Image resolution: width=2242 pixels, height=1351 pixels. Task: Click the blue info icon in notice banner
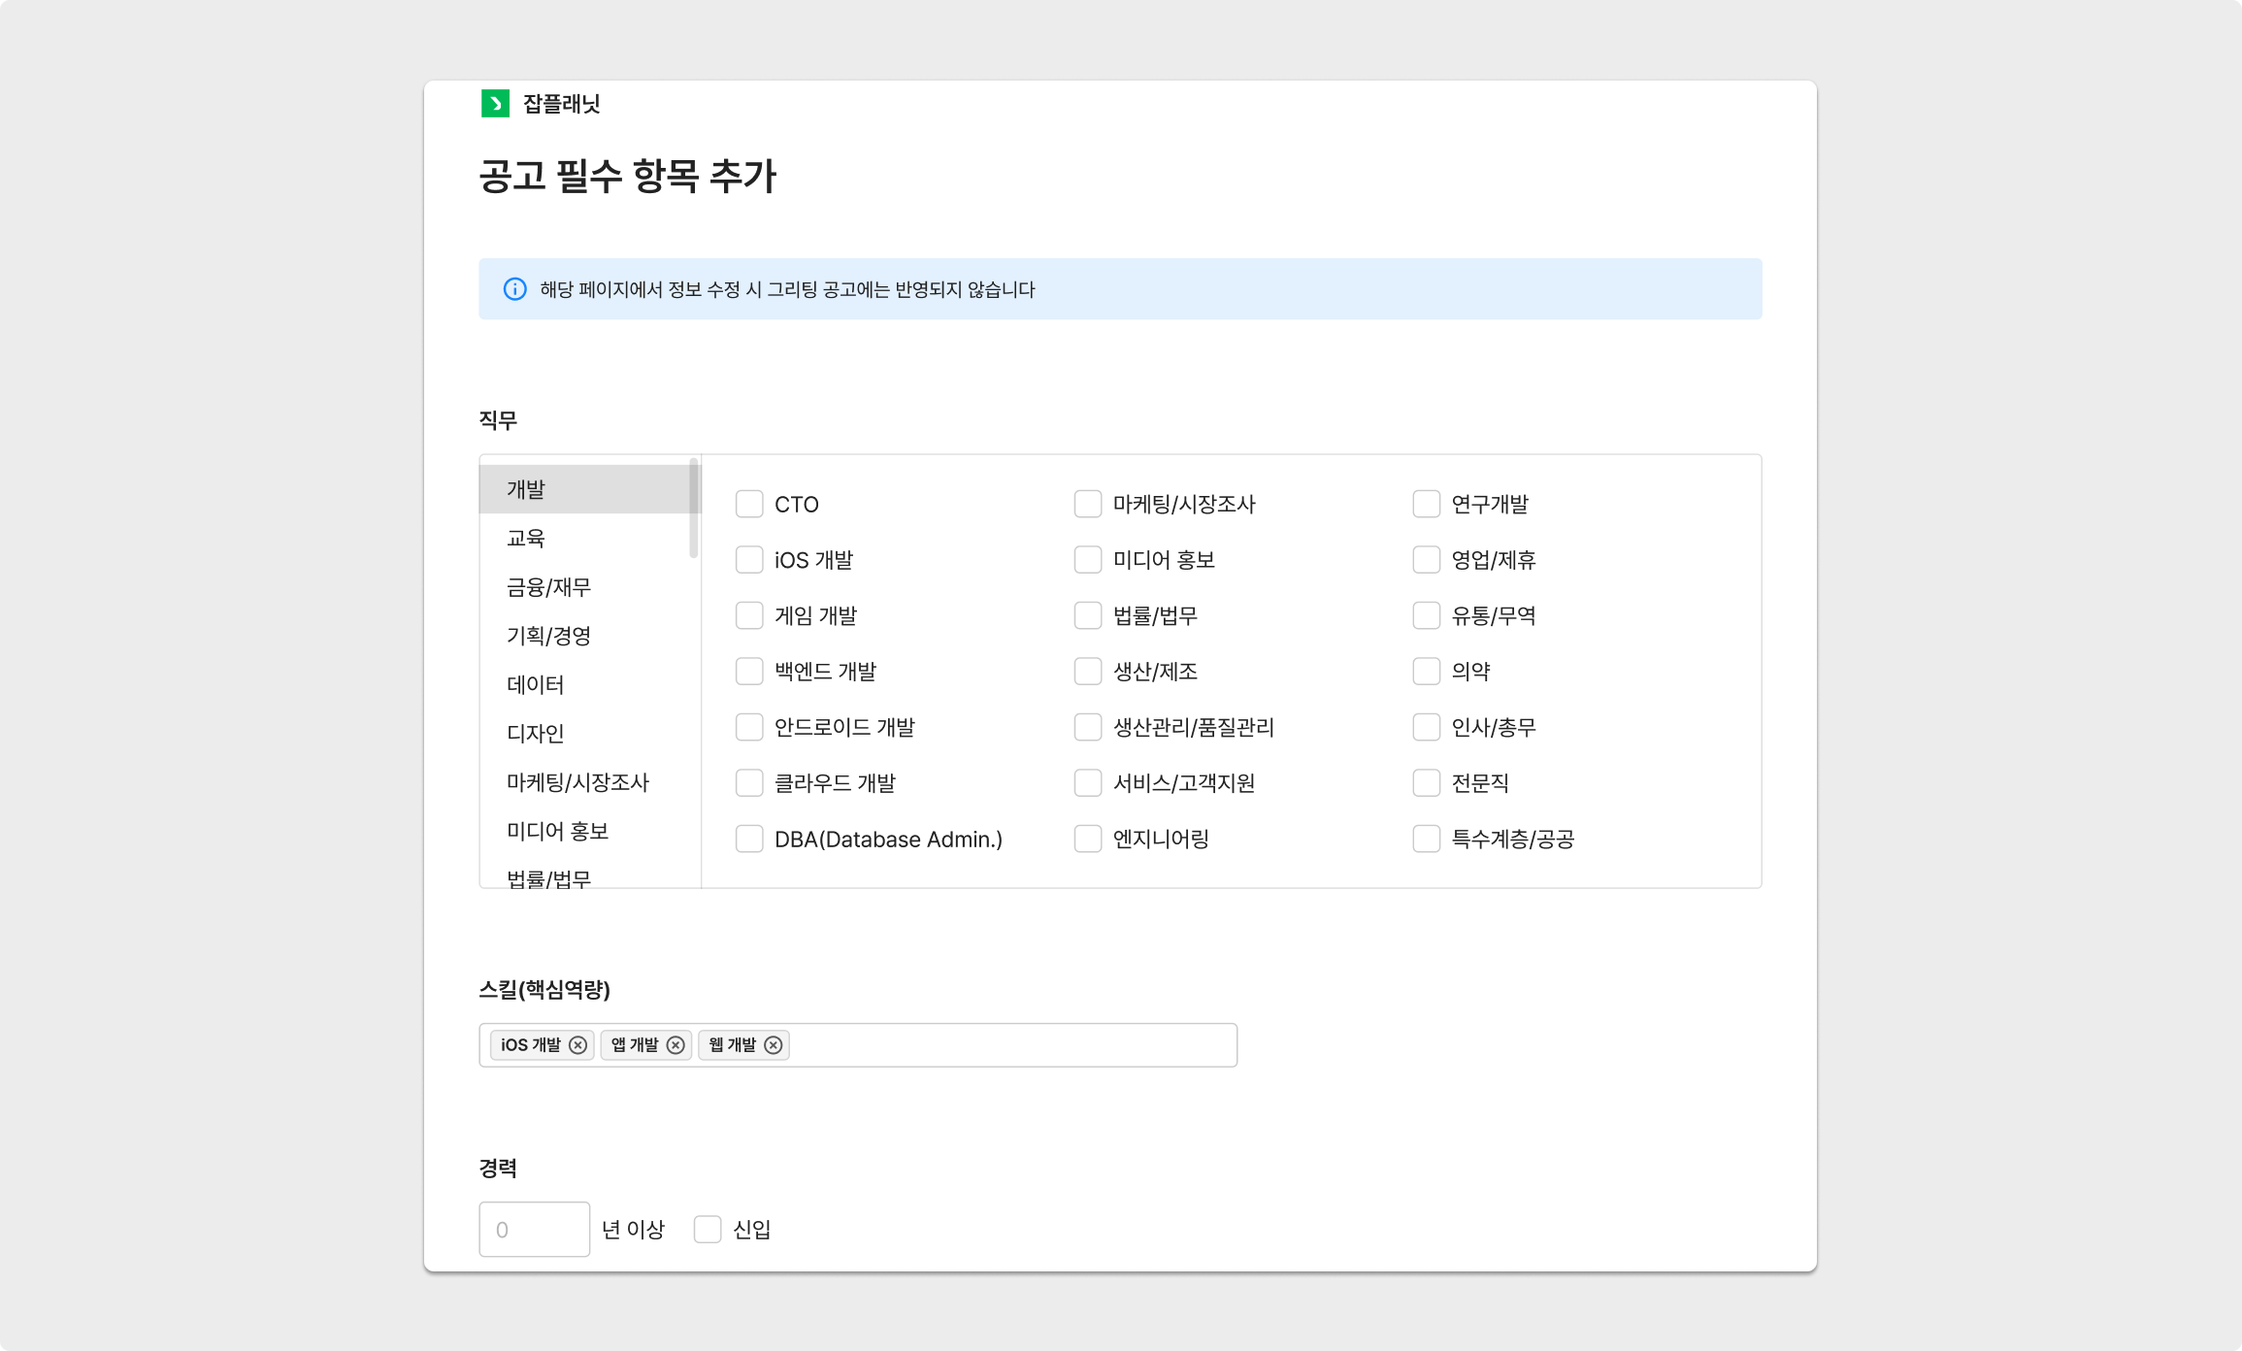click(515, 289)
